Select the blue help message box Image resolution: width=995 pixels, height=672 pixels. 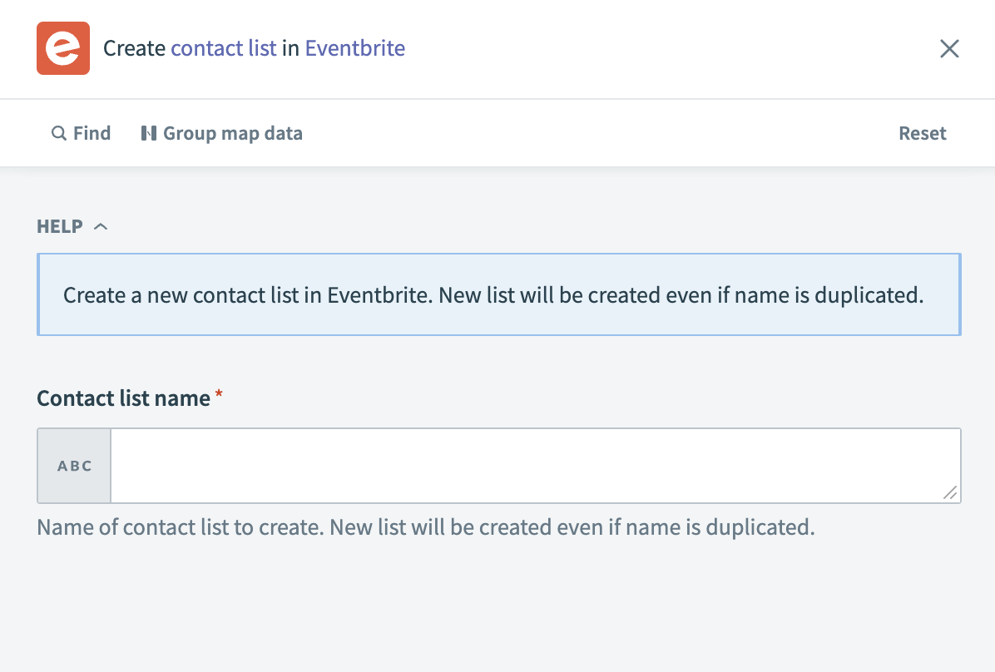[497, 294]
